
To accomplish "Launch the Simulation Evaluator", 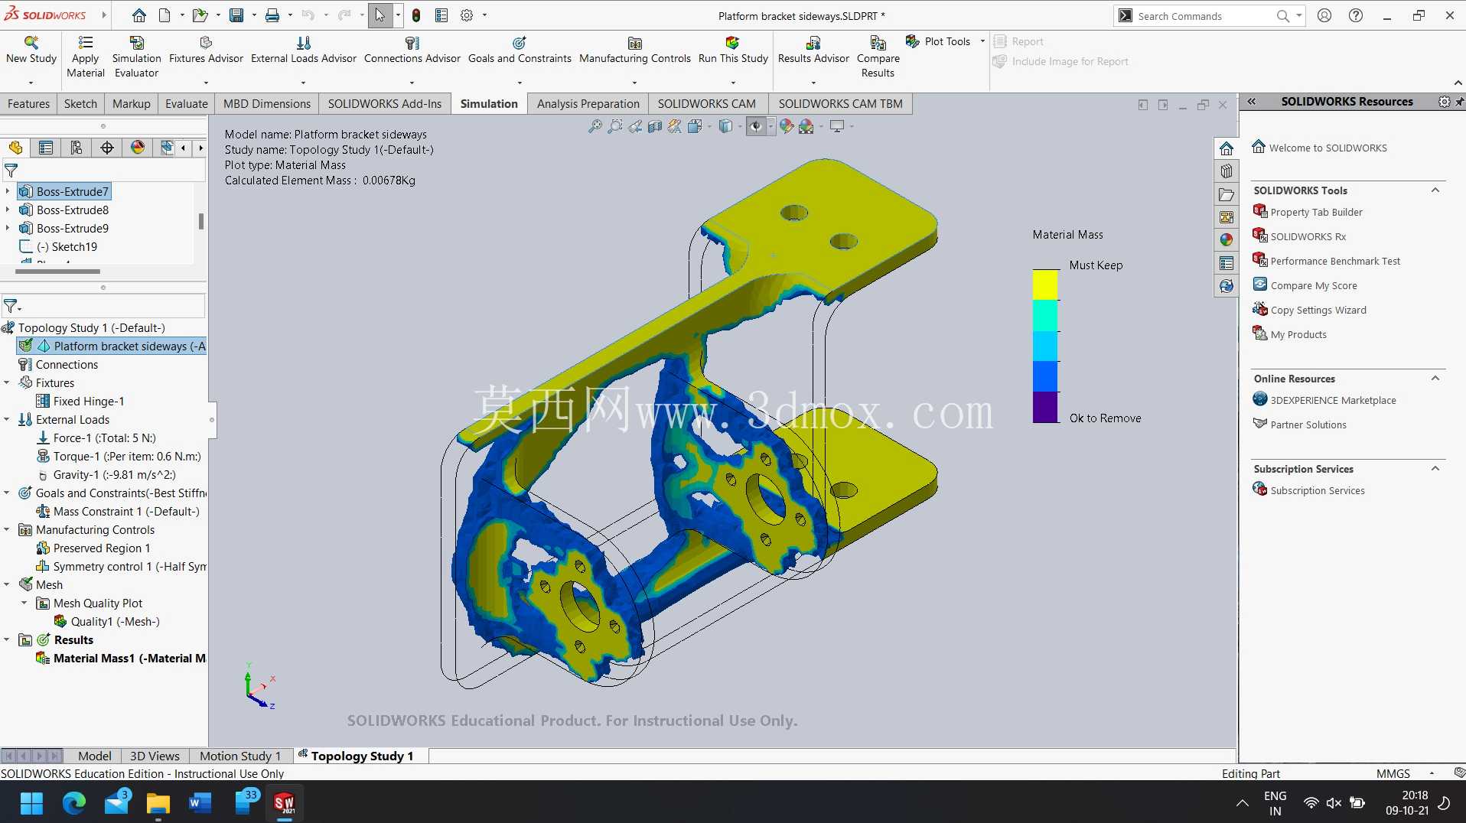I will point(136,57).
